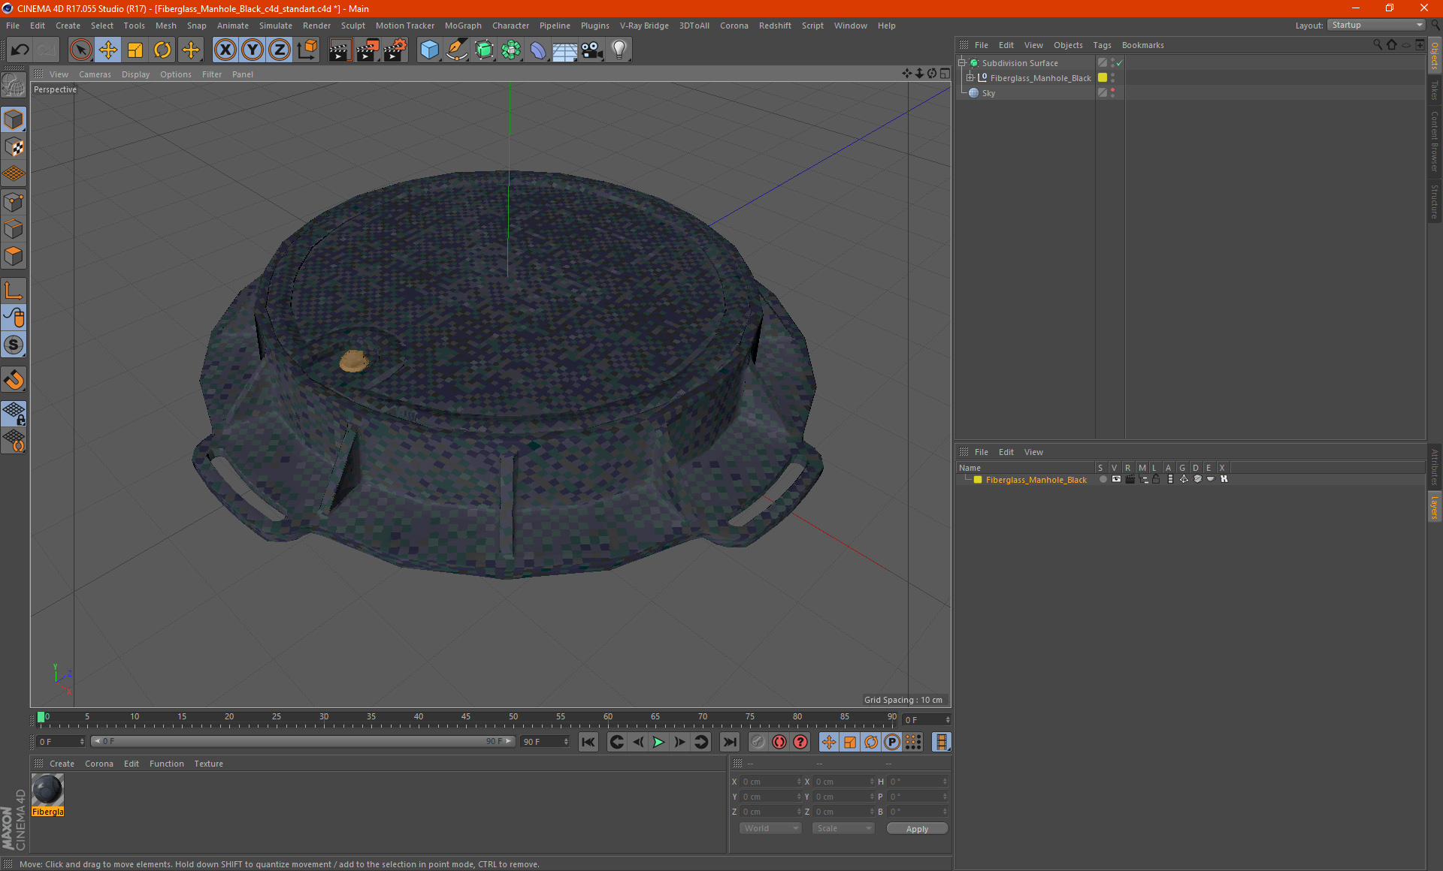Select the Sky object
Screen dimensions: 1443x871
pyautogui.click(x=988, y=93)
